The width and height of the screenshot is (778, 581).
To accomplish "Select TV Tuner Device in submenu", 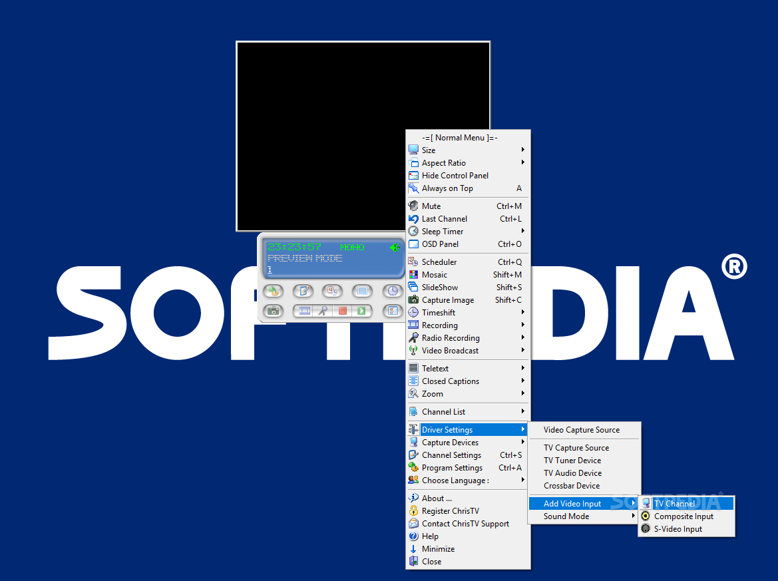I will pos(584,461).
